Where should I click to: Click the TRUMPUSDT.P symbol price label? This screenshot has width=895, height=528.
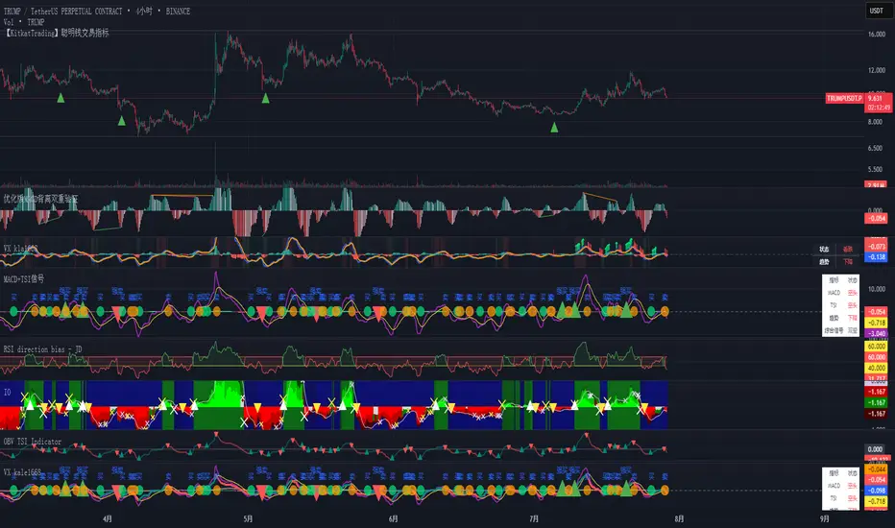[844, 99]
